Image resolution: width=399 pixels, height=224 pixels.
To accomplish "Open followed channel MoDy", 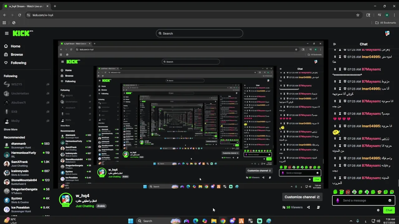I will click(x=26, y=121).
